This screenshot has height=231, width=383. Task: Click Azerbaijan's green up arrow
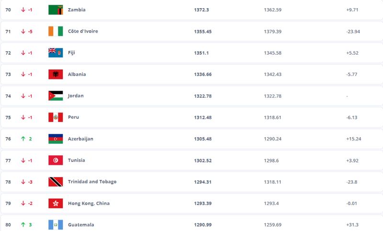coord(23,139)
